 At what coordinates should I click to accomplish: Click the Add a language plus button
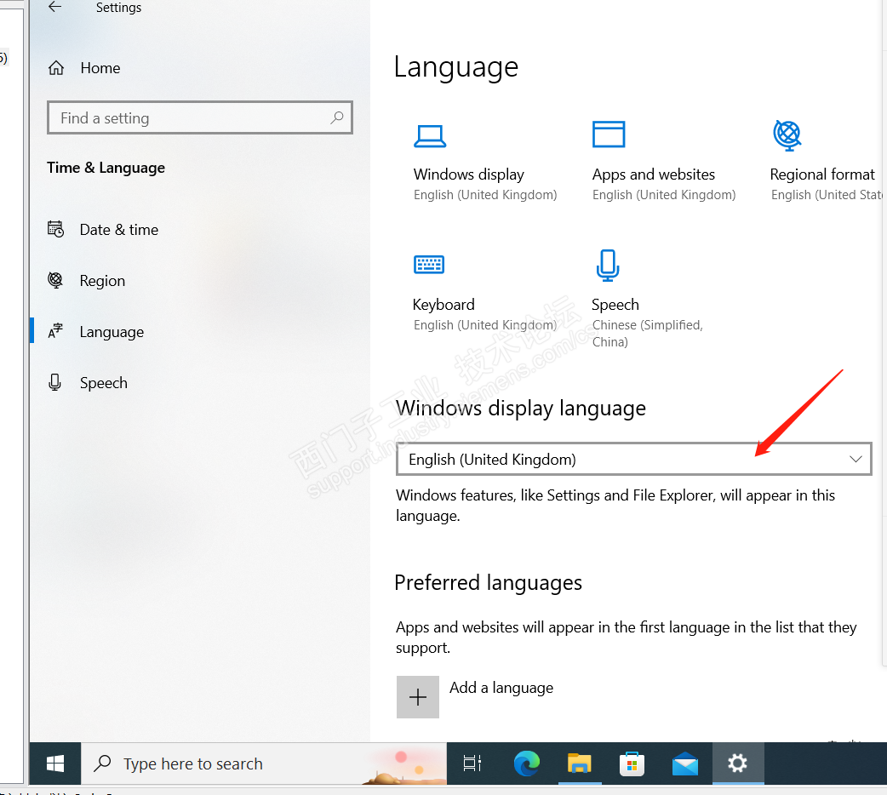417,696
